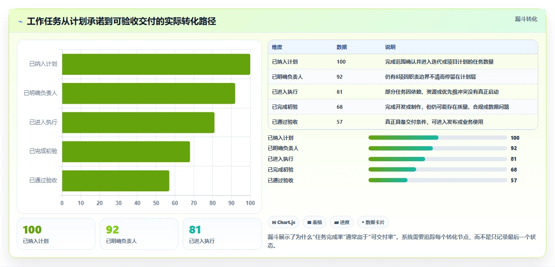Click the footer paragraph starting 漏斗展示了
This screenshot has height=267, width=555.
click(x=402, y=241)
